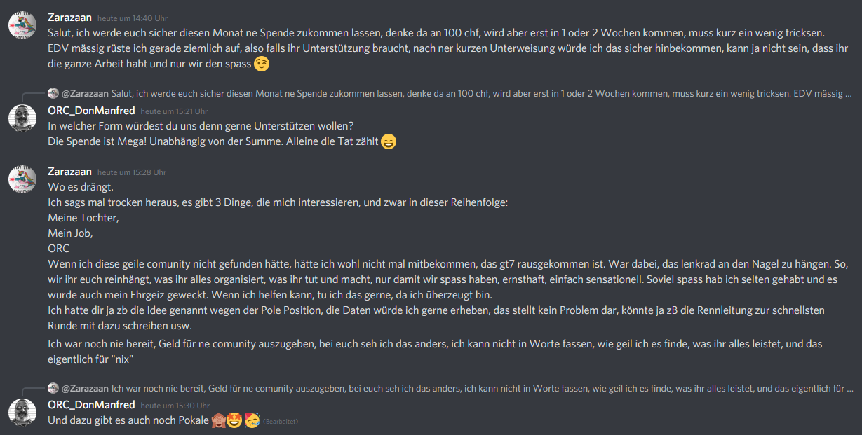Image resolution: width=862 pixels, height=435 pixels.
Task: Click the star-eyes emoji after Pokale
Action: tap(236, 421)
